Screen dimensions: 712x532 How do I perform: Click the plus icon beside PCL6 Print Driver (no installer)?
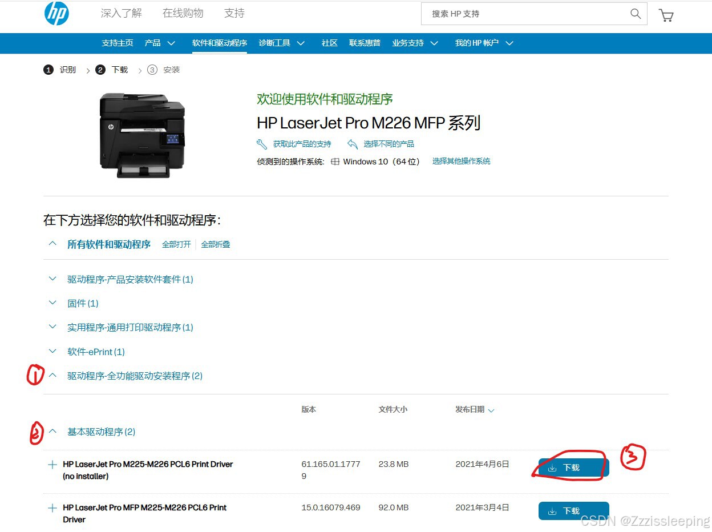pyautogui.click(x=52, y=465)
